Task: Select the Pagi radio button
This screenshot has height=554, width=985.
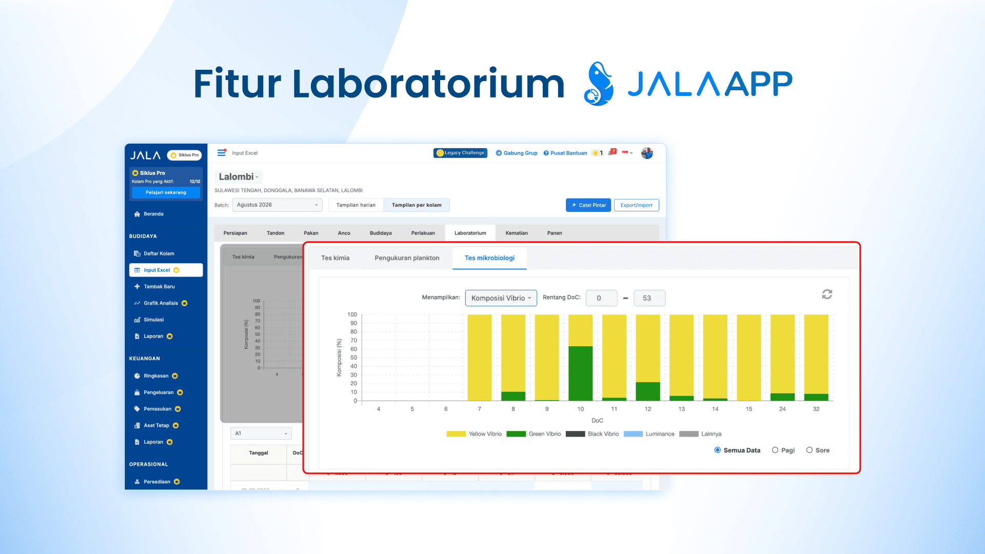Action: click(x=775, y=450)
